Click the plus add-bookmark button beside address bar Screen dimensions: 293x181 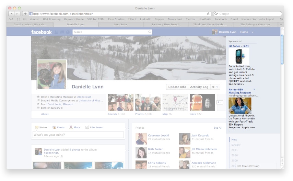point(25,14)
